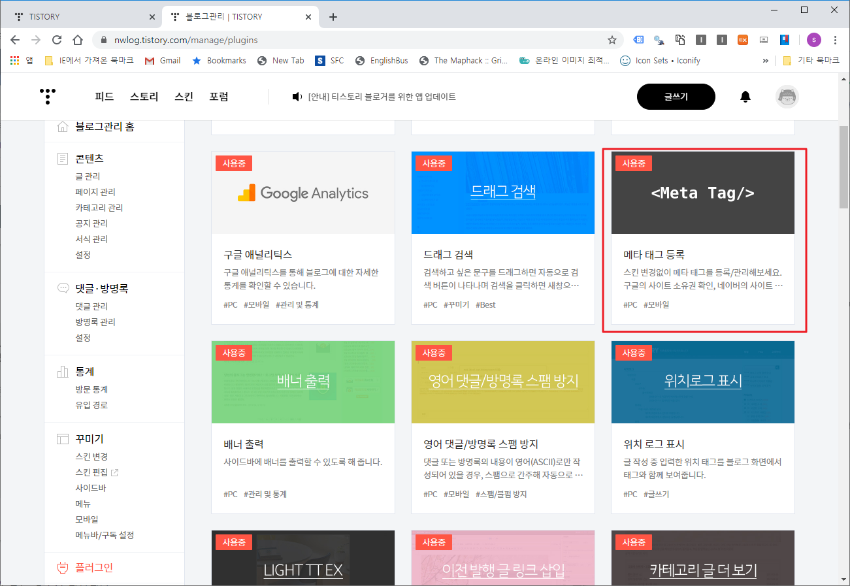Open 공지 관리 in sidebar

[91, 223]
